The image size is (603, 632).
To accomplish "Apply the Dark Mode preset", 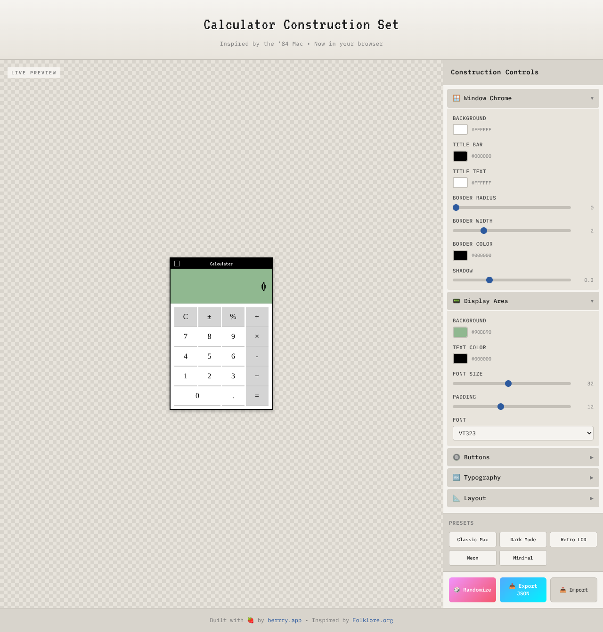I will [523, 539].
